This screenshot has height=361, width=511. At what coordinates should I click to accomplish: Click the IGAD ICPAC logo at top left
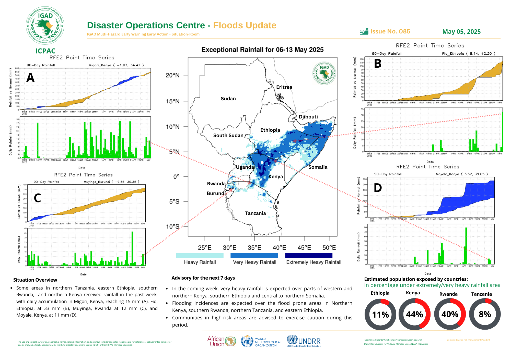click(45, 30)
